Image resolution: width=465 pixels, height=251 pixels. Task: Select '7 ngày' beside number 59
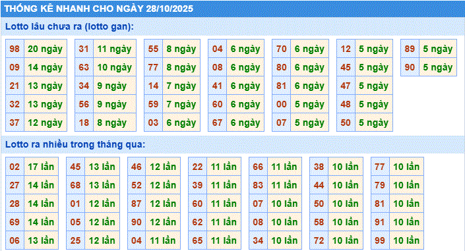[181, 104]
